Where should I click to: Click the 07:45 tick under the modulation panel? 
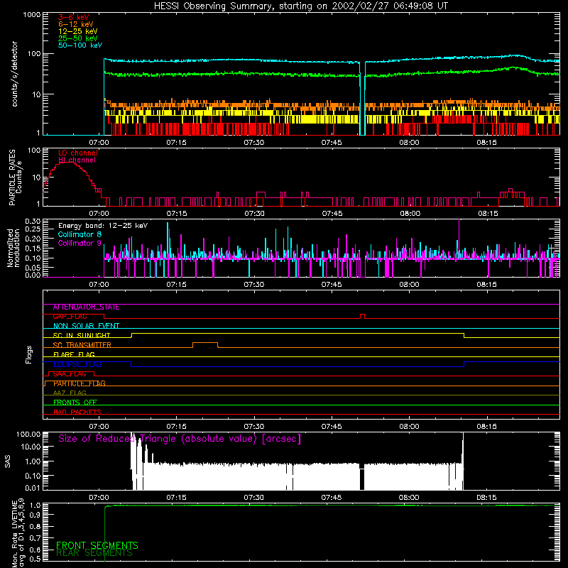click(x=332, y=285)
